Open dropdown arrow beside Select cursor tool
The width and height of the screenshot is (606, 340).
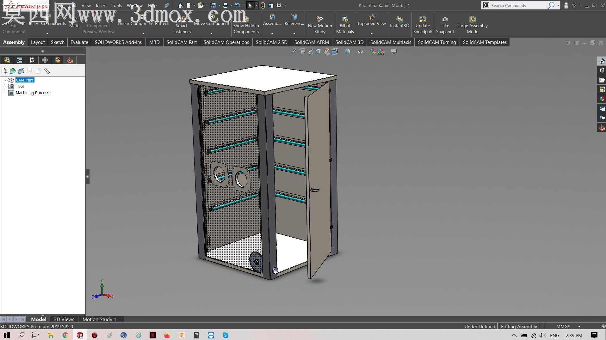pos(256,5)
